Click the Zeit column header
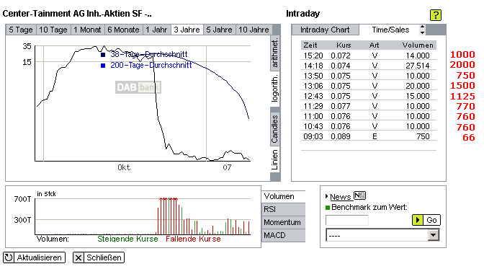The image size is (484, 269). 310,45
